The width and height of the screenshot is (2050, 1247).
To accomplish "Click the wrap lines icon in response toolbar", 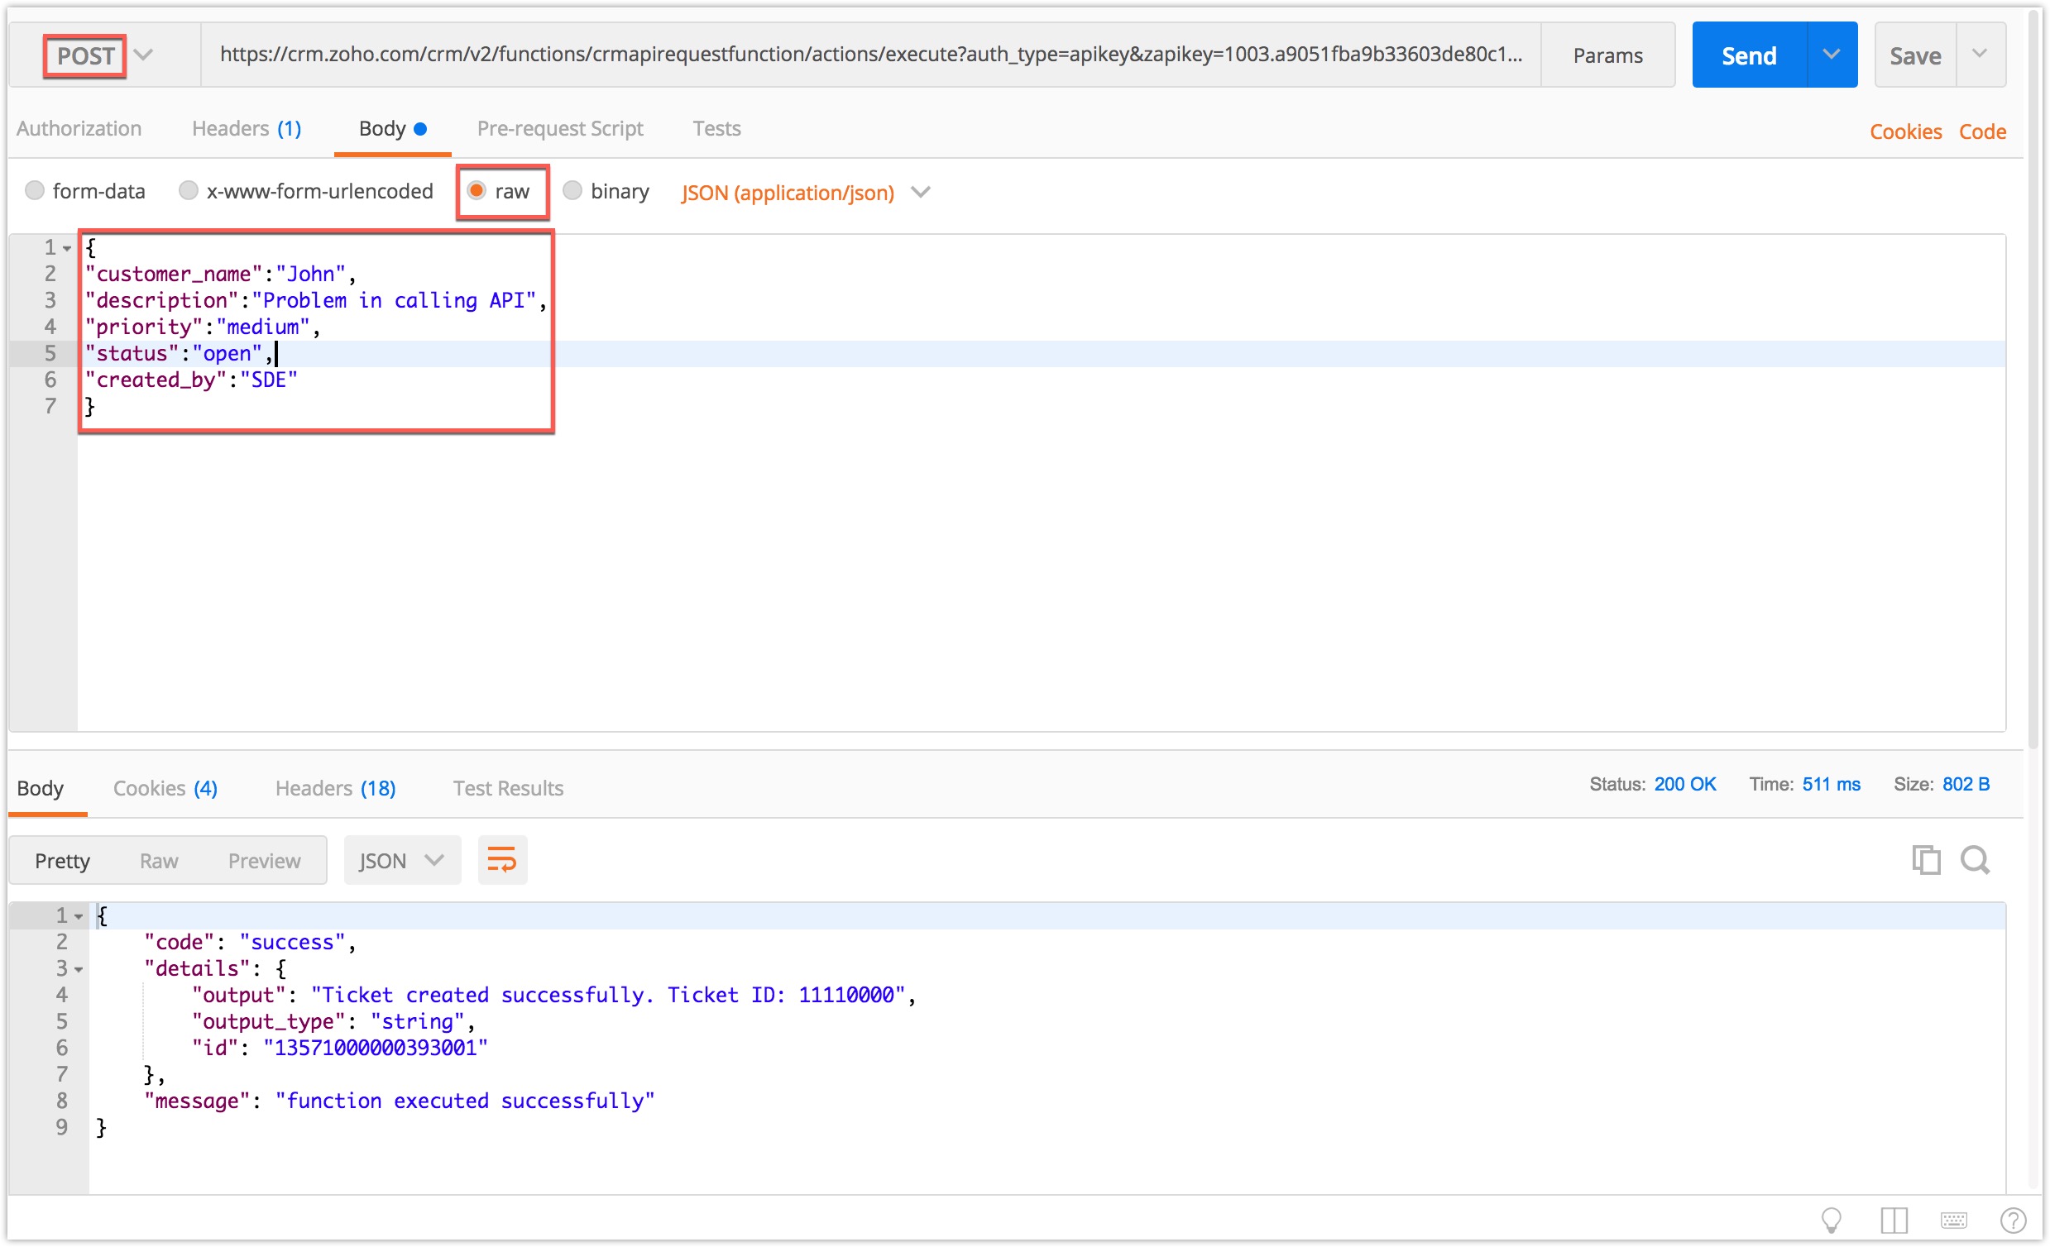I will (x=501, y=860).
